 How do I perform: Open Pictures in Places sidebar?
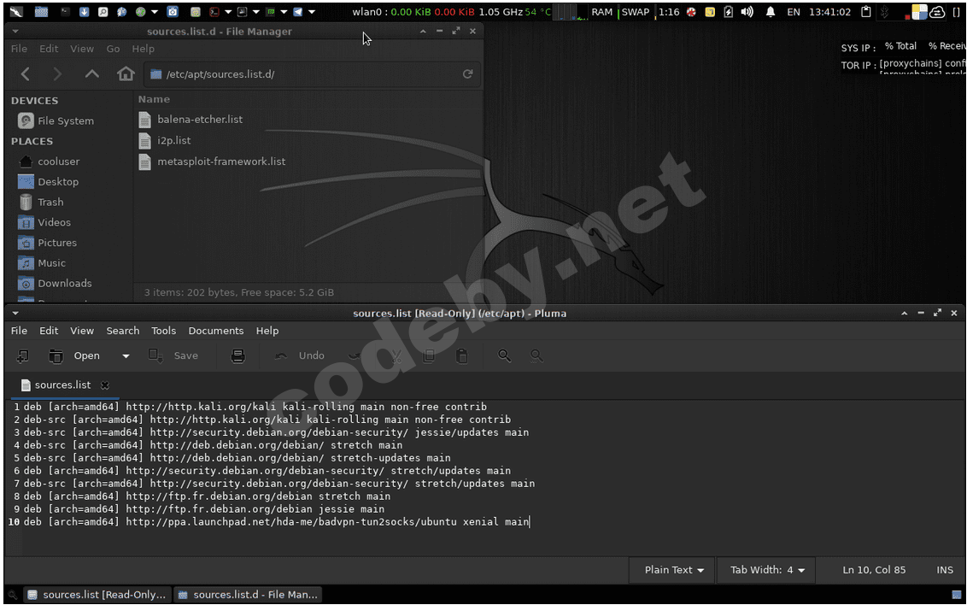48,243
